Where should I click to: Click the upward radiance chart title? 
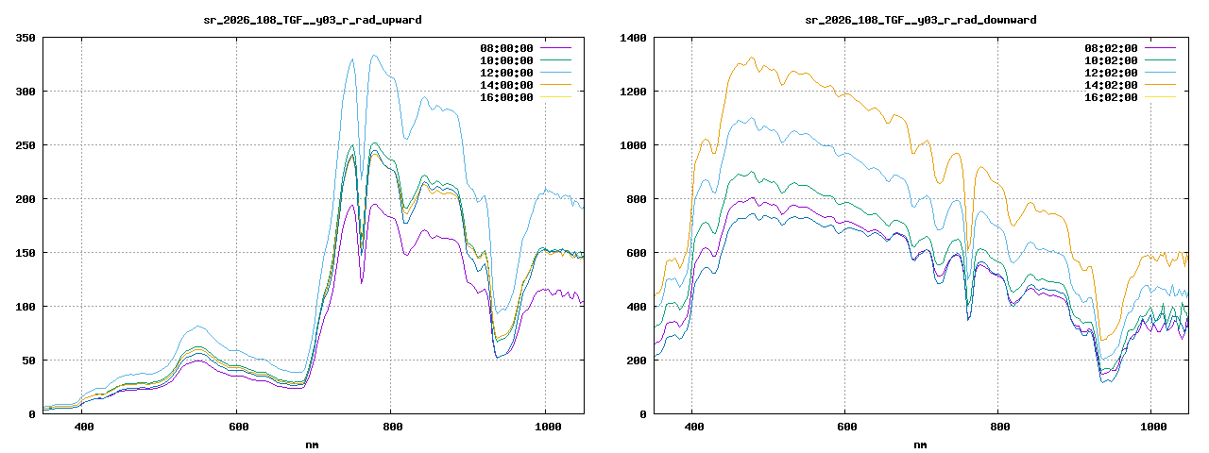[x=313, y=19]
